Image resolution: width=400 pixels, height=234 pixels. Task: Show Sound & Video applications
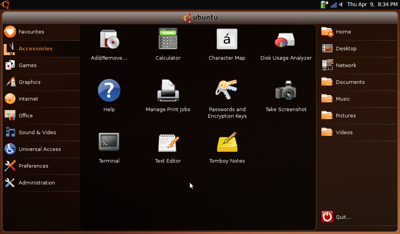tap(41, 132)
